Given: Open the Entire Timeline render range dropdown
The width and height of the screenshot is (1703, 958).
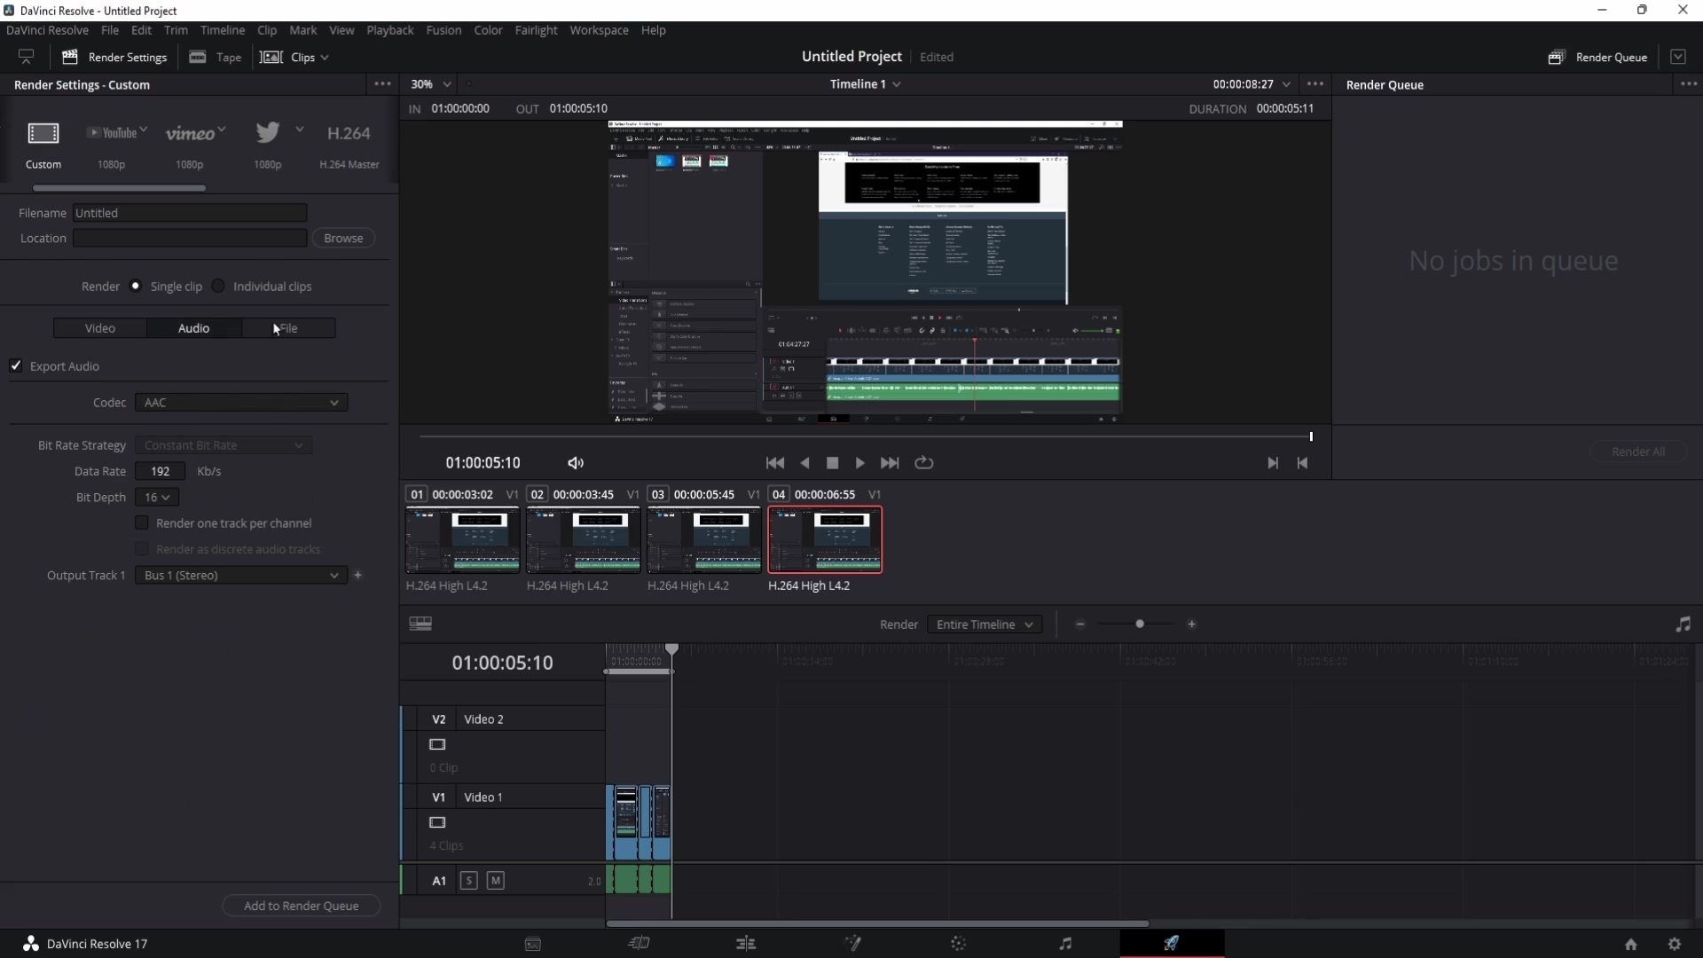Looking at the screenshot, I should tap(985, 624).
